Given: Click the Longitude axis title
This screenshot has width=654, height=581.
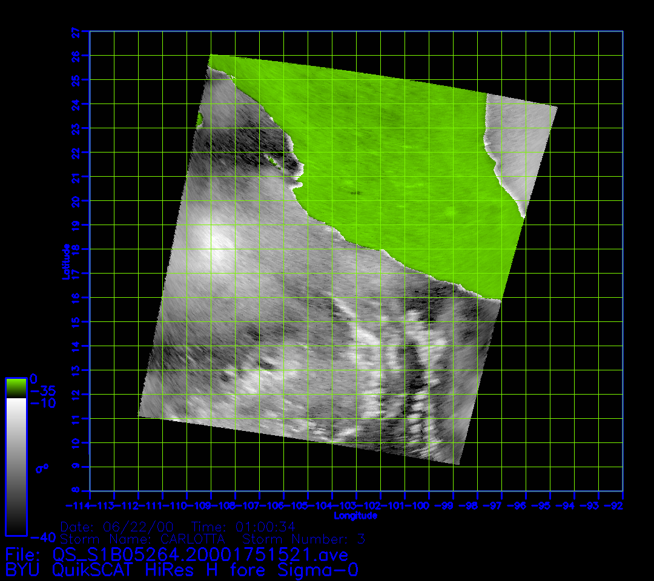Looking at the screenshot, I should point(355,516).
